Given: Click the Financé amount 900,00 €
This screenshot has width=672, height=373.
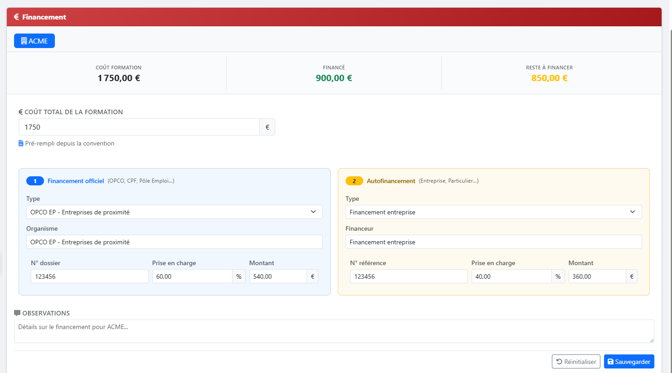Looking at the screenshot, I should pyautogui.click(x=334, y=78).
